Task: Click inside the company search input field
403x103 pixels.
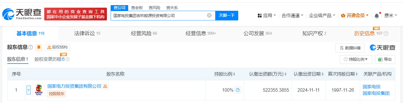Action: [x=159, y=15]
